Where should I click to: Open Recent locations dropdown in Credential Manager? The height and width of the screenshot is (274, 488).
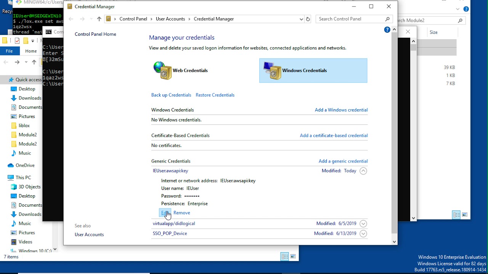pos(91,19)
